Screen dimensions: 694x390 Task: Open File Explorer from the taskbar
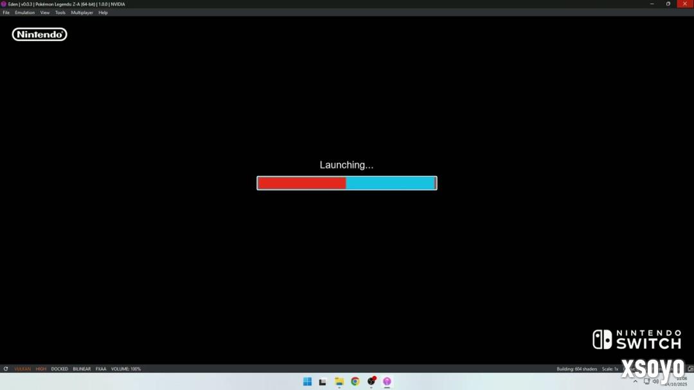(x=339, y=382)
